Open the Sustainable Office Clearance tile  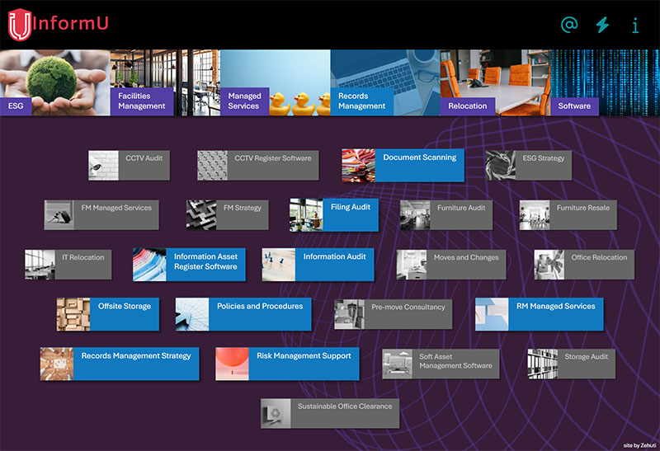pyautogui.click(x=330, y=413)
